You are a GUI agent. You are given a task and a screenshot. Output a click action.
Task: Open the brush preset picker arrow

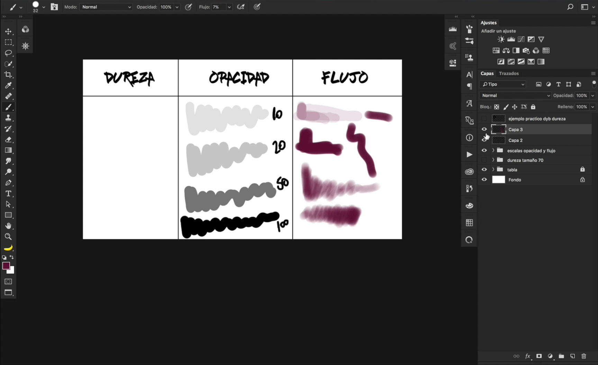click(44, 7)
